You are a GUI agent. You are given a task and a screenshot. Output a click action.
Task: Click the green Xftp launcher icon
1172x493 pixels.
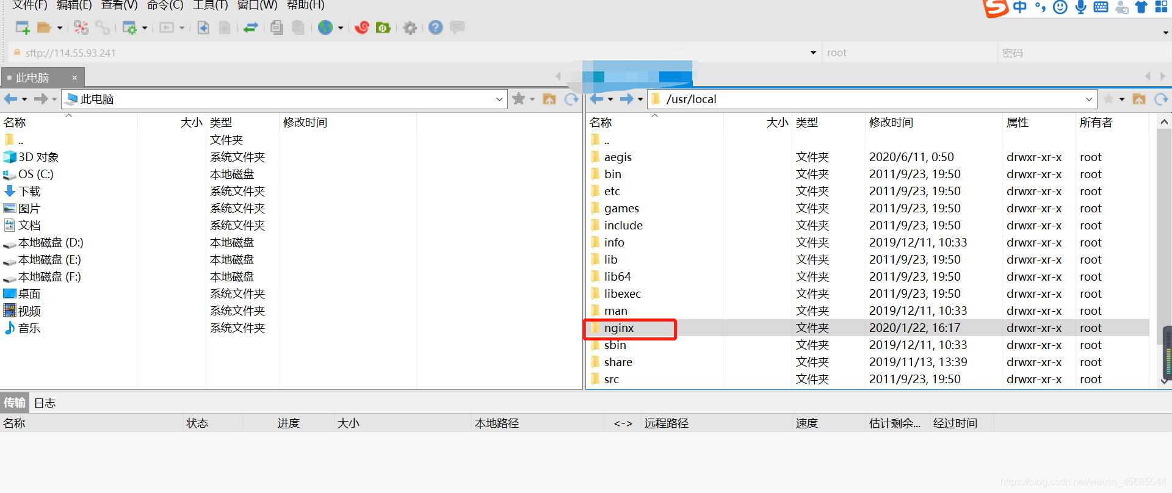[x=383, y=27]
